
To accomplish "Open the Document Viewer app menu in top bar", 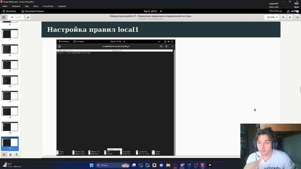I will point(33,11).
